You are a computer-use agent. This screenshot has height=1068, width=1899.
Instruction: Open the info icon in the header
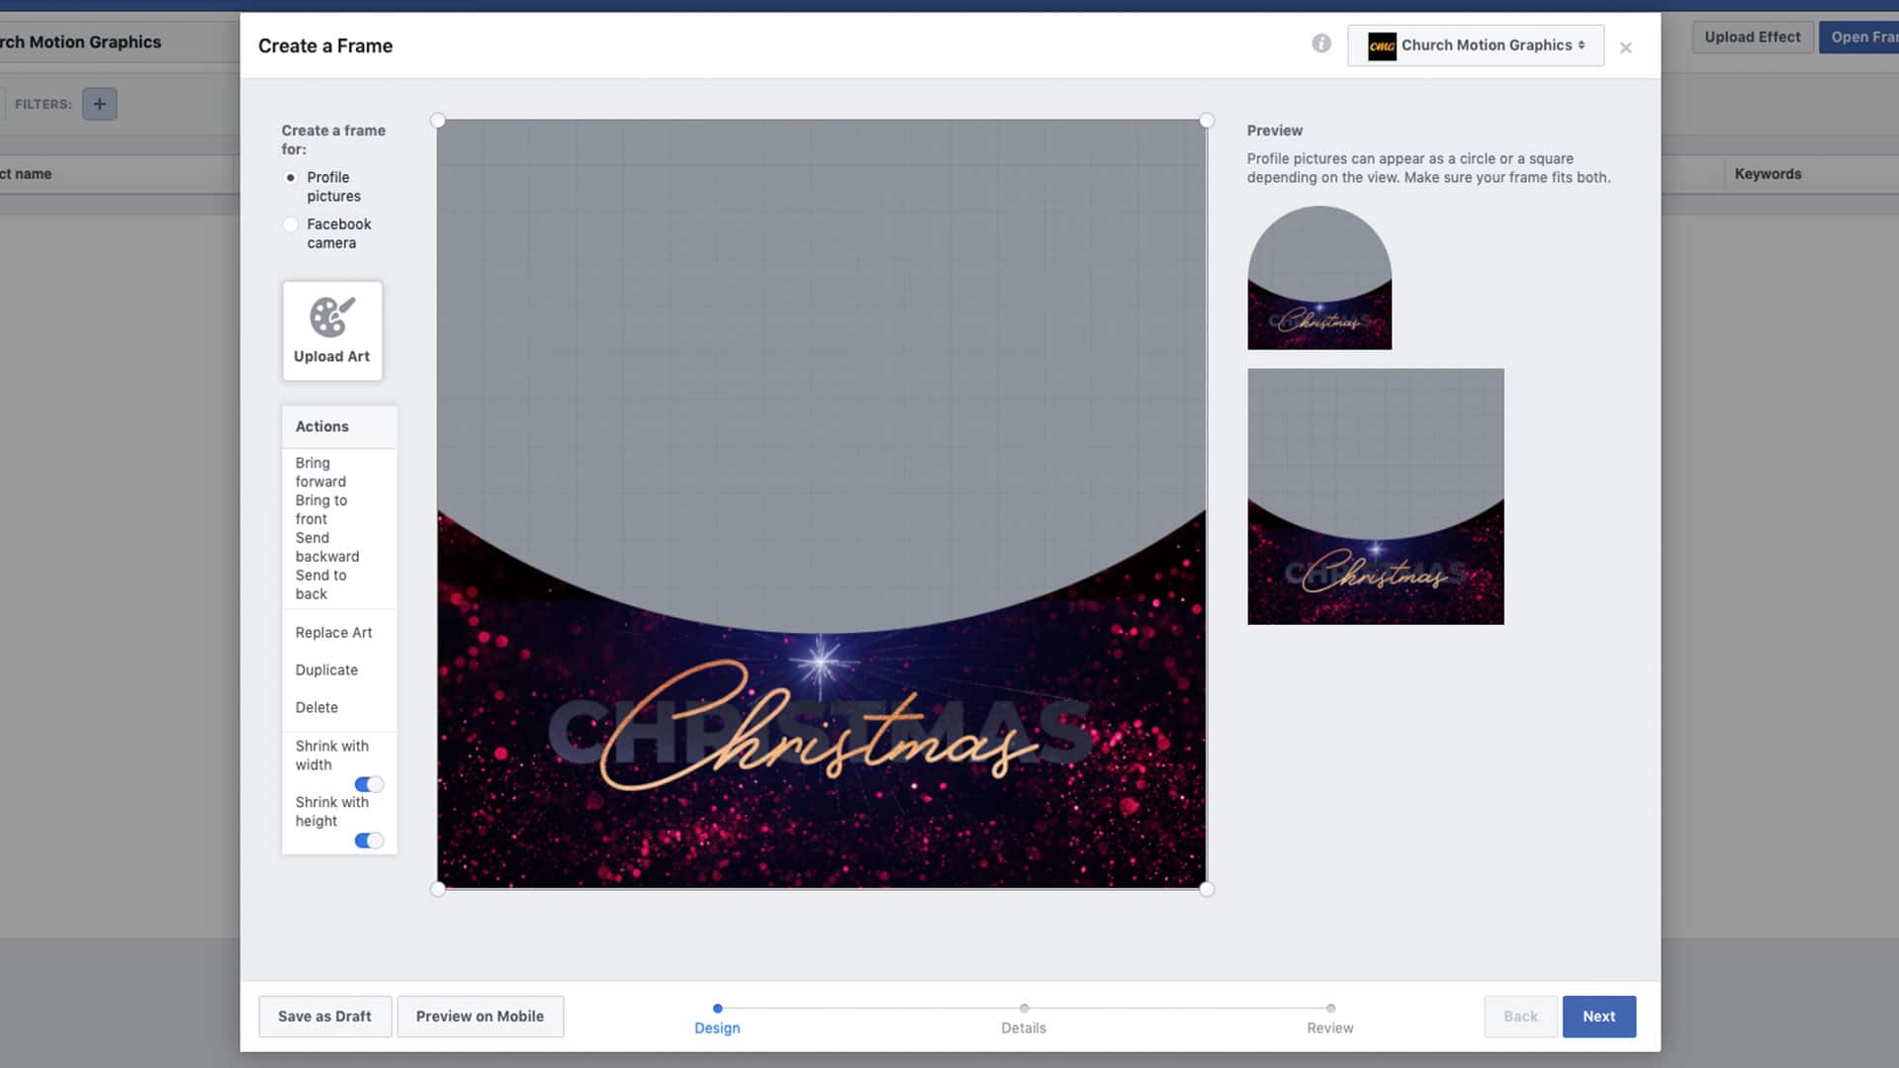click(x=1321, y=44)
